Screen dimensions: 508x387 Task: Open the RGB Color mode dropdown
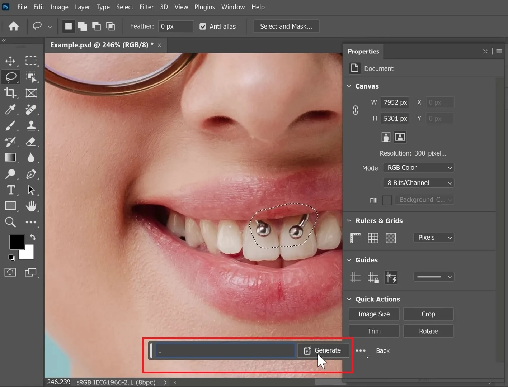[418, 168]
